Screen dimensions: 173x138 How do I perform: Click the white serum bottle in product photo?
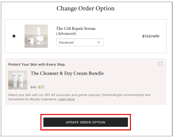[38, 36]
